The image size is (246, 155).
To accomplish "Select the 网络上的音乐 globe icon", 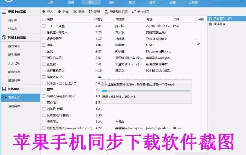I will pyautogui.click(x=4, y=37).
